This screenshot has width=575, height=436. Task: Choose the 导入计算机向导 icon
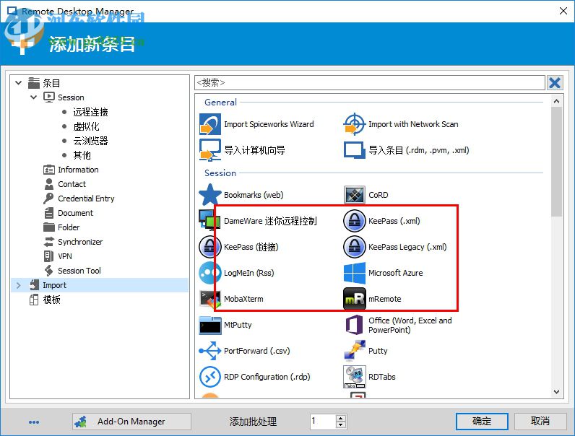coord(209,150)
